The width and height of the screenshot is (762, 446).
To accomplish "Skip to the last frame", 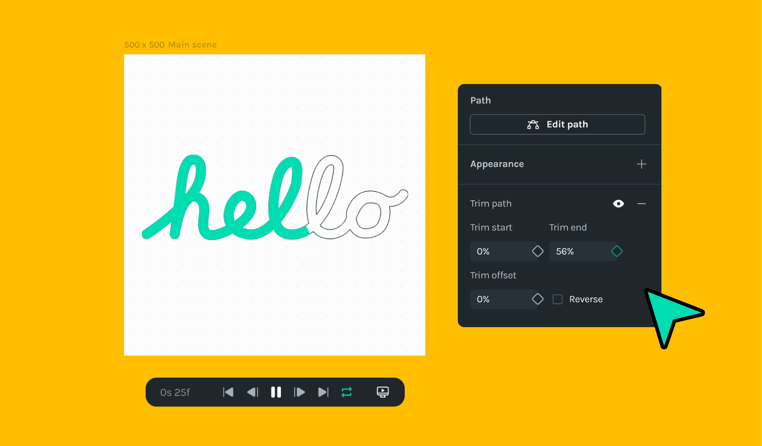I will coord(324,392).
